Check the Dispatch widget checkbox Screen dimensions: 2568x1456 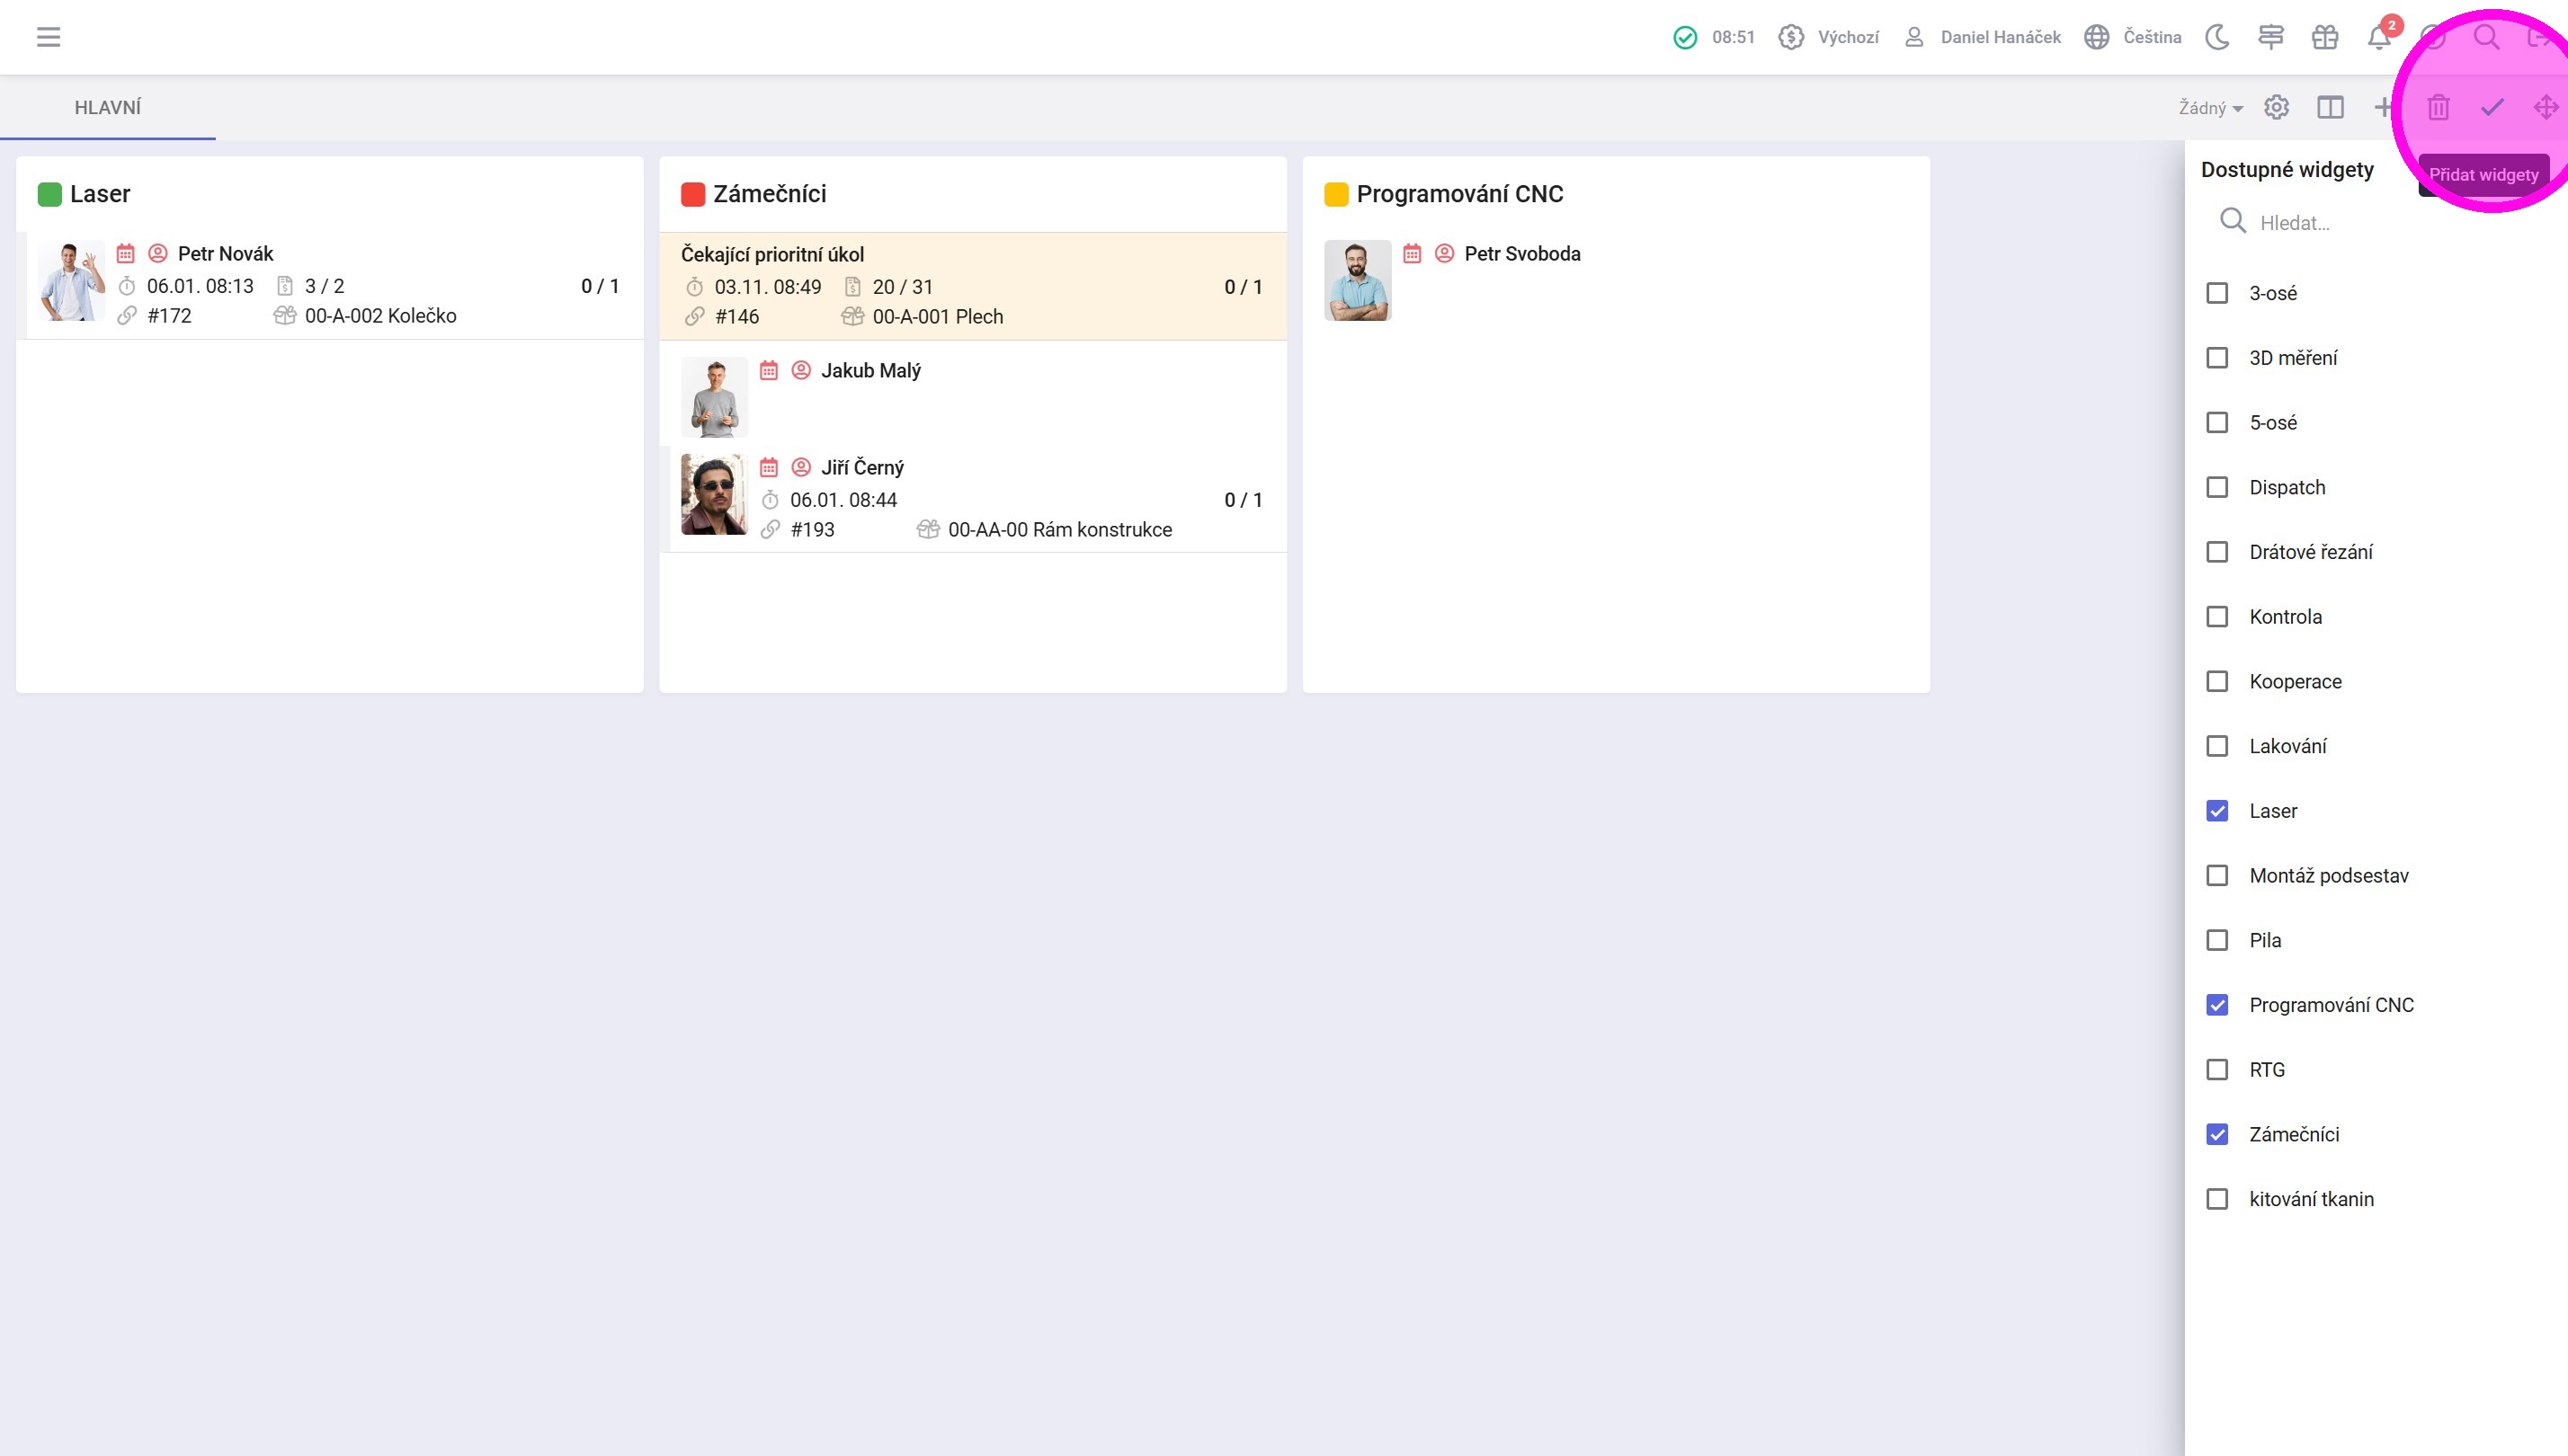(x=2216, y=487)
